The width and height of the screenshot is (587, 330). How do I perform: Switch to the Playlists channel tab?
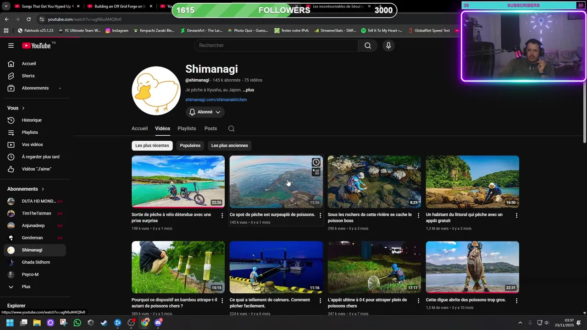pyautogui.click(x=187, y=129)
